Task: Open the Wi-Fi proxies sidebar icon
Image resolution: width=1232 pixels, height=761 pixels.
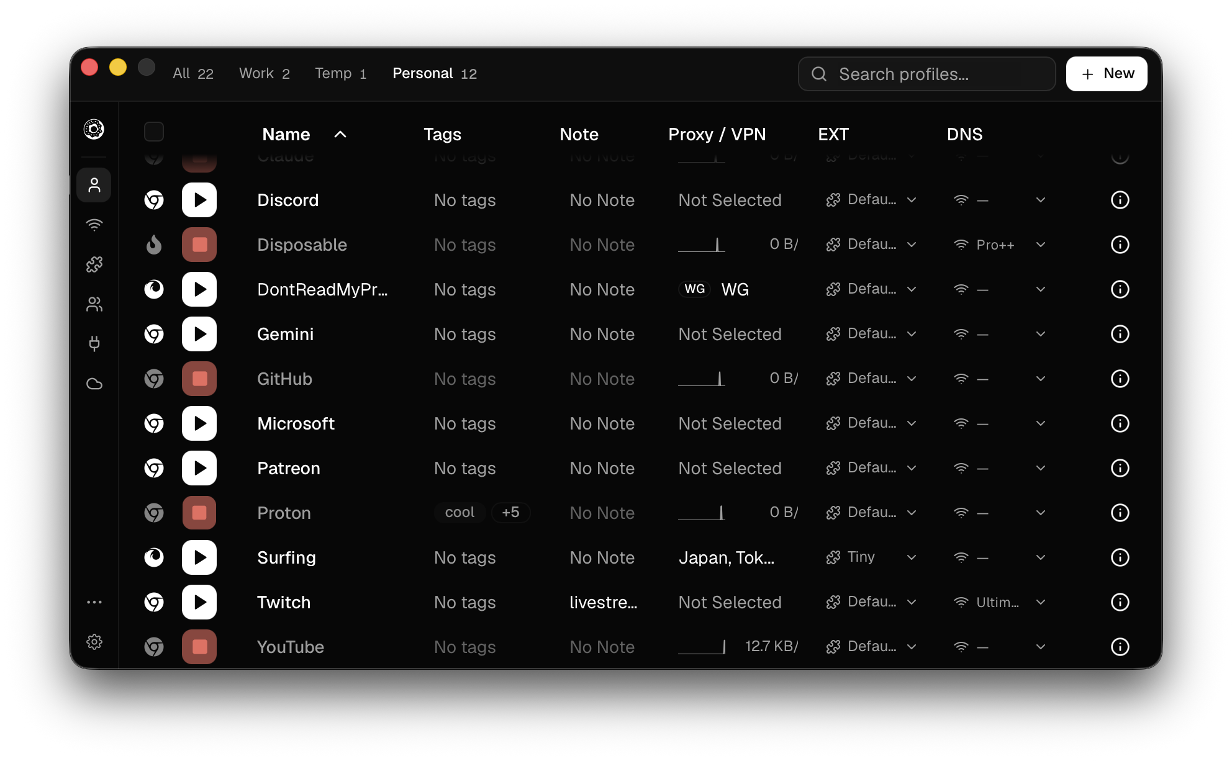Action: click(94, 225)
